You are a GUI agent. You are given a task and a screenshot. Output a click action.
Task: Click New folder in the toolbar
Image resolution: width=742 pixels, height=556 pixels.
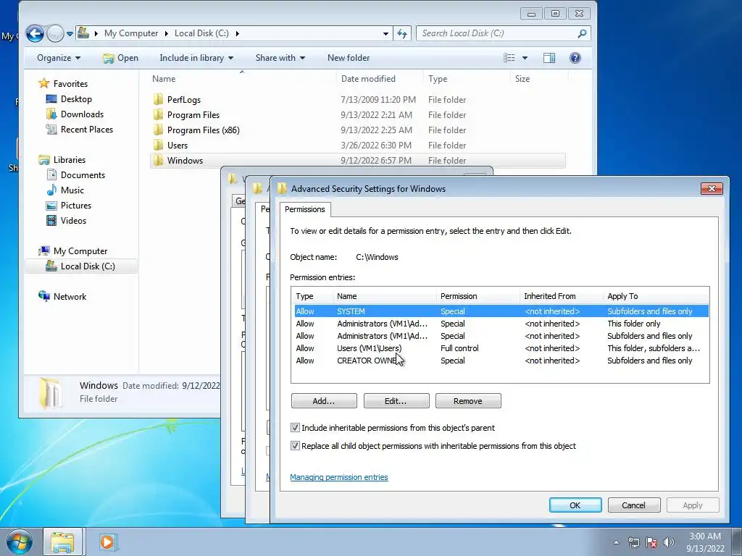point(349,58)
